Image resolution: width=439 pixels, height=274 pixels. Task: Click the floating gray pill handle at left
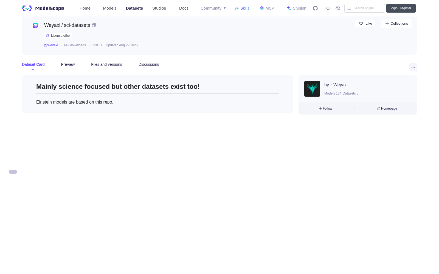[x=13, y=172]
